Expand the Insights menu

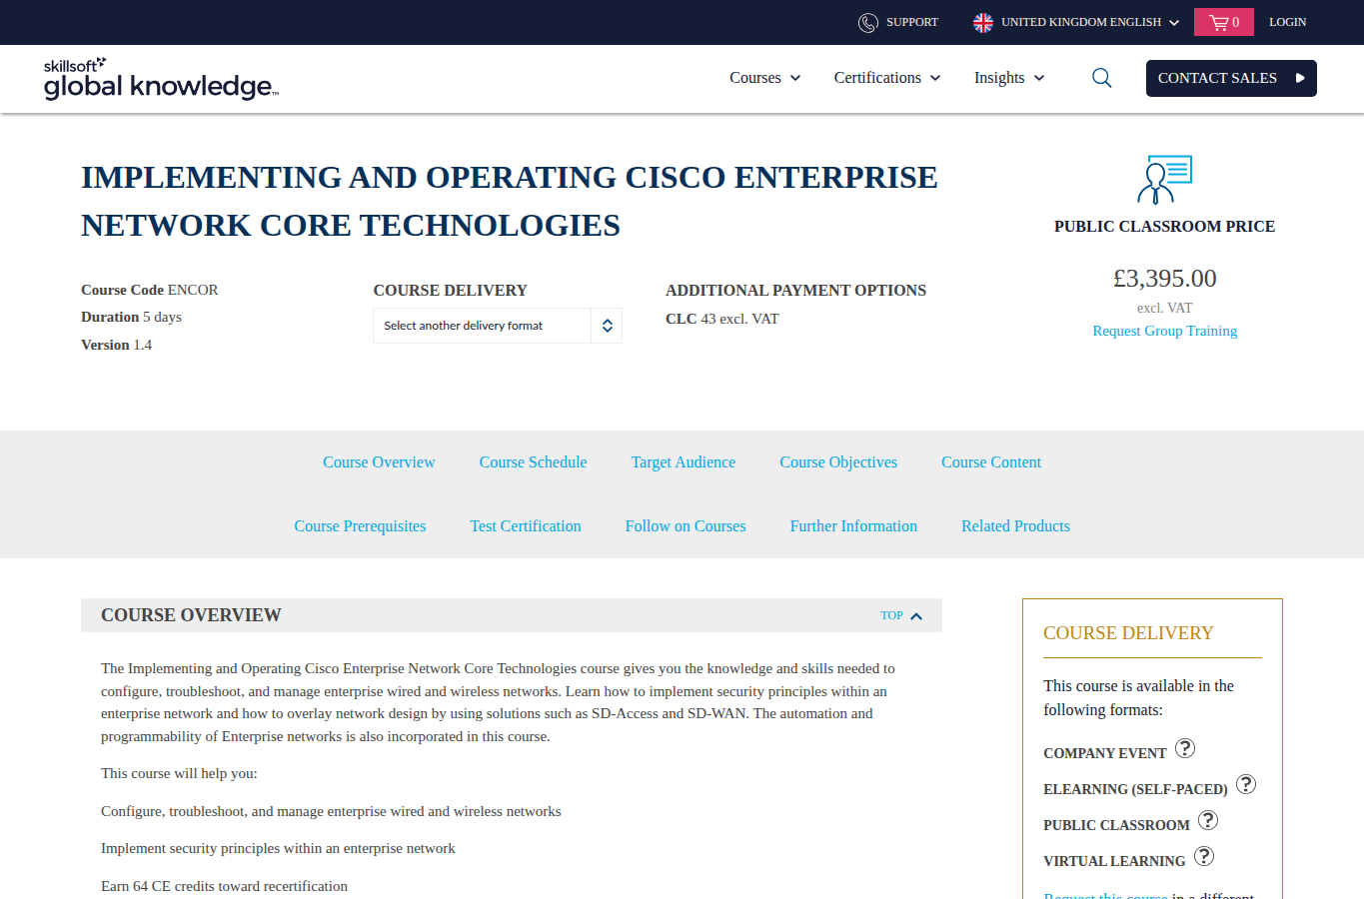pos(1009,78)
